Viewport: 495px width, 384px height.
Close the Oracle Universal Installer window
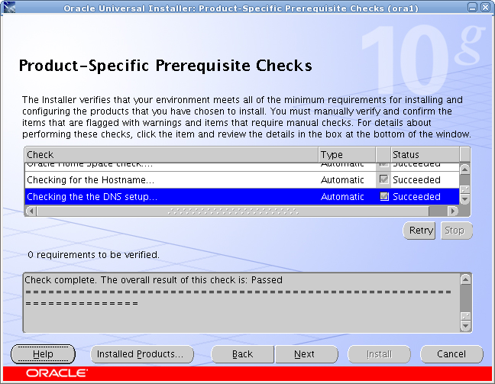[485, 8]
